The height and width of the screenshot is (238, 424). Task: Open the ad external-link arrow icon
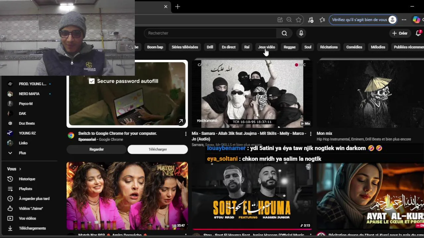(181, 121)
